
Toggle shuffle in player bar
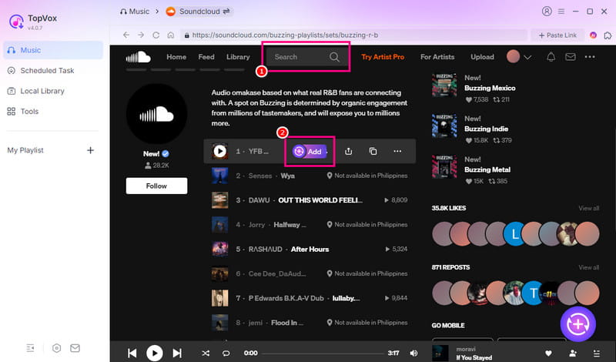tap(206, 353)
